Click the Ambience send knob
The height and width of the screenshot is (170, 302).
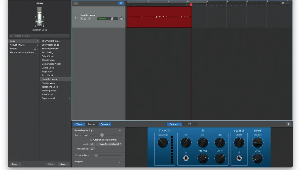tap(257, 143)
